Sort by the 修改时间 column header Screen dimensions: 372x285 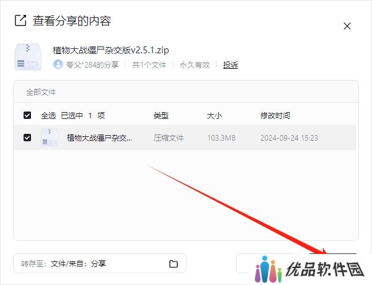point(275,116)
